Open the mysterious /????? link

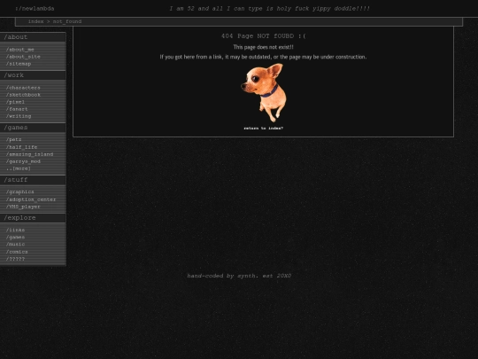tap(15, 259)
